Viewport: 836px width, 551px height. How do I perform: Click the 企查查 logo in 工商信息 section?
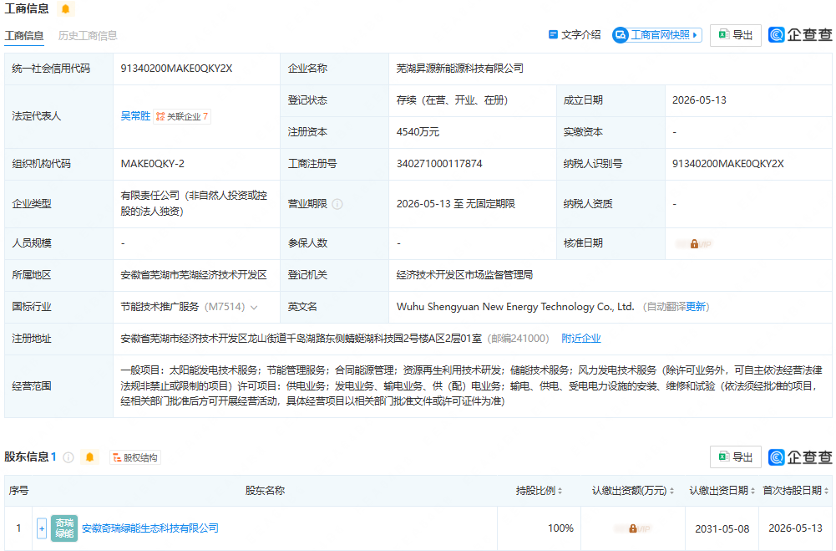pyautogui.click(x=800, y=35)
